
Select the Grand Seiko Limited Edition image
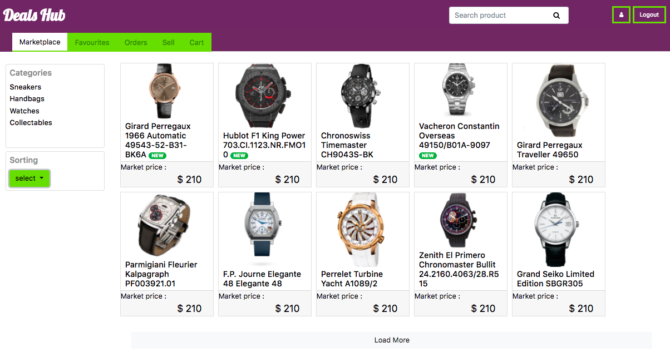(x=558, y=230)
